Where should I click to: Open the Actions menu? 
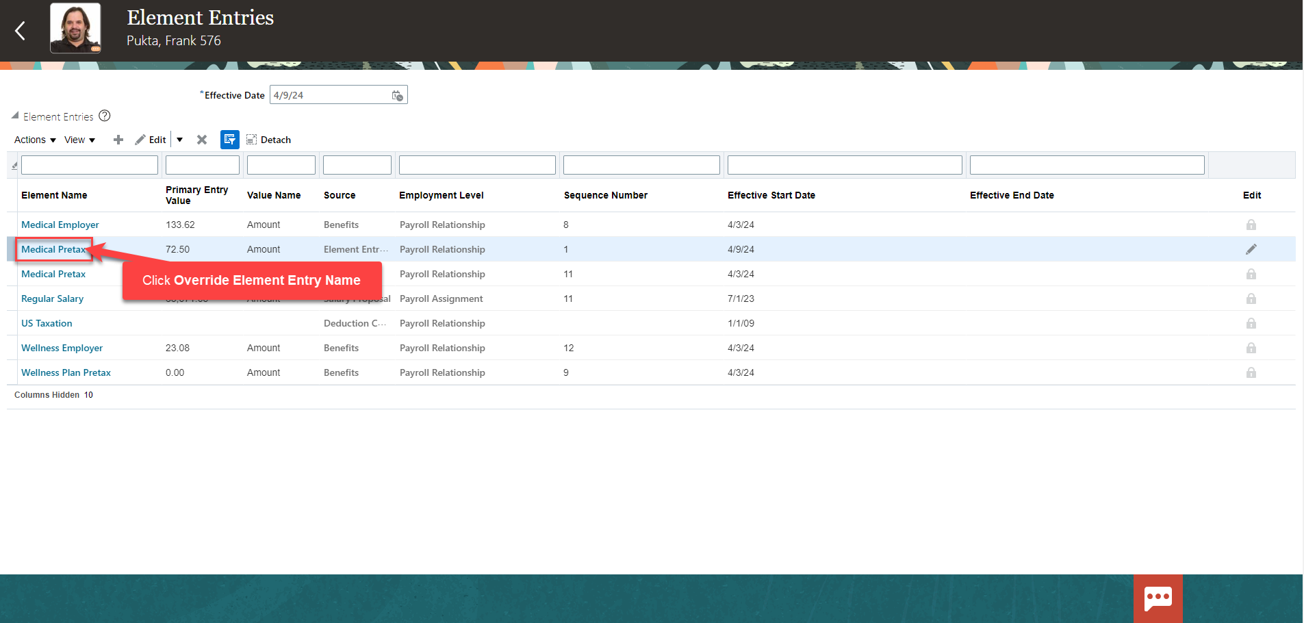[35, 140]
